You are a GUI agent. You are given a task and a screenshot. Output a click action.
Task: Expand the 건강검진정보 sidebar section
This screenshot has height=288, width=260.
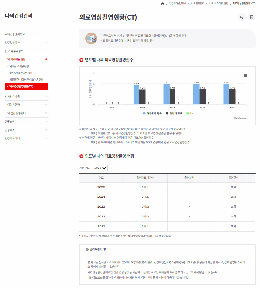46,42
